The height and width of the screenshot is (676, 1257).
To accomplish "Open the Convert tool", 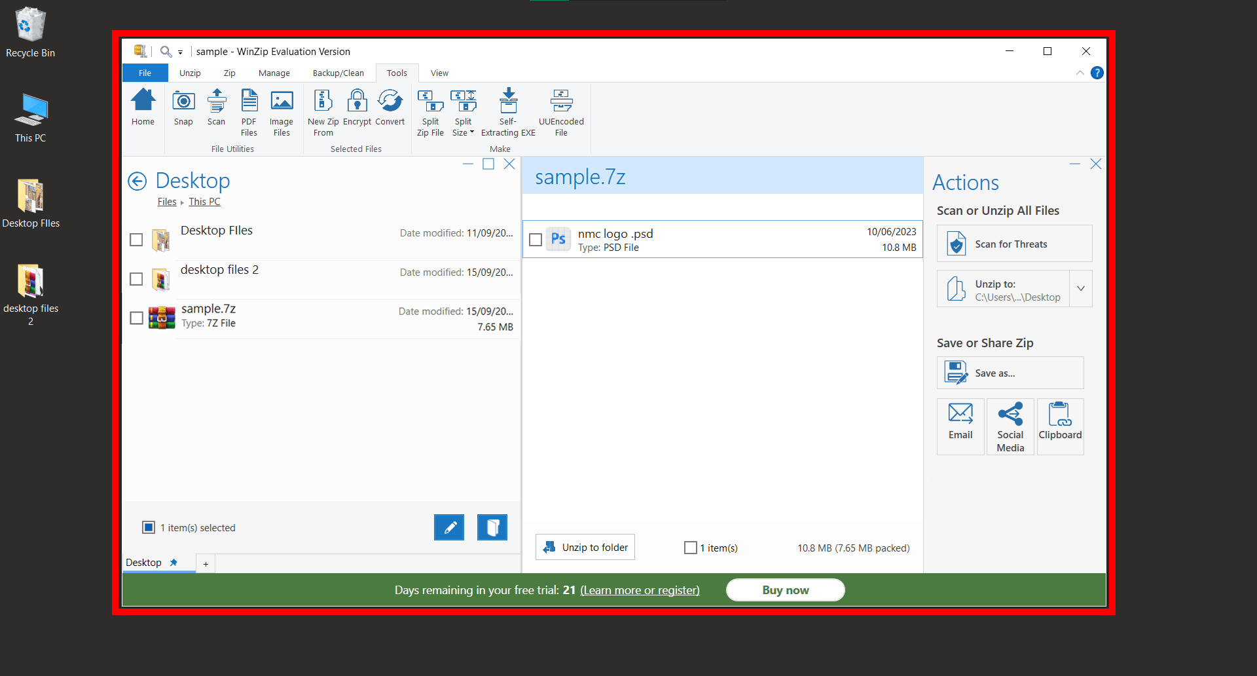I will point(390,109).
